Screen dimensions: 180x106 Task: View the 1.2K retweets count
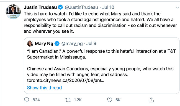(78, 100)
